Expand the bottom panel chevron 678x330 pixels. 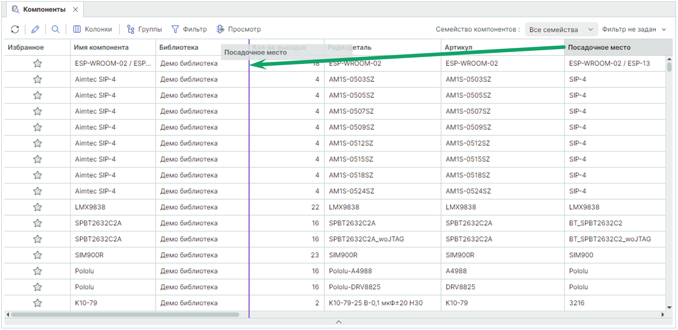(x=338, y=322)
